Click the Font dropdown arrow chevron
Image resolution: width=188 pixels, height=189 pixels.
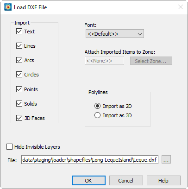tap(140, 34)
